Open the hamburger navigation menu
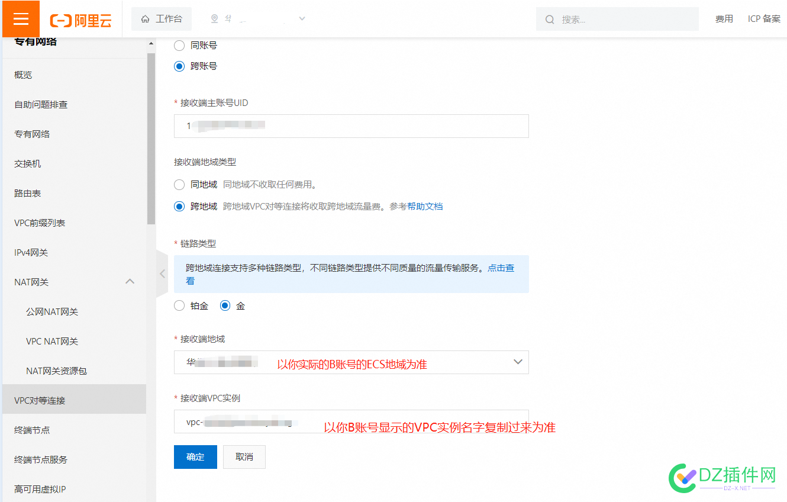This screenshot has width=787, height=502. click(20, 18)
